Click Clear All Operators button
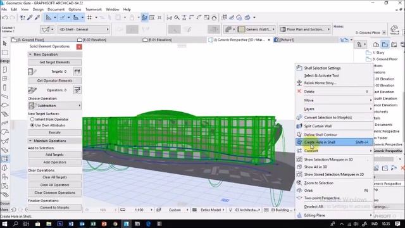Screen dimensions: 405x228 tap(55, 185)
